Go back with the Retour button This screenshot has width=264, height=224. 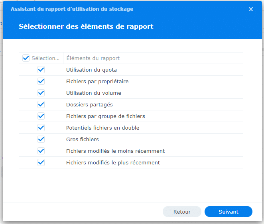(182, 212)
